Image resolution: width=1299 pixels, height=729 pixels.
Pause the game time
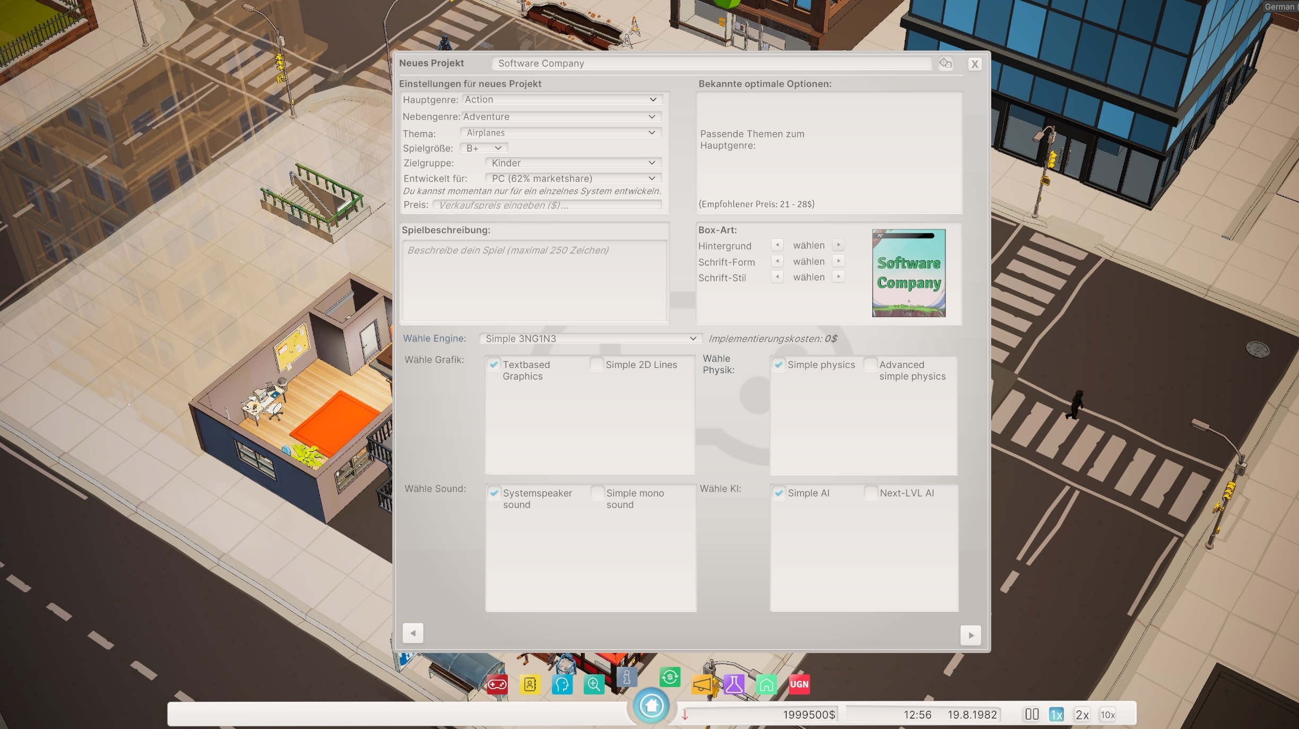(1032, 715)
